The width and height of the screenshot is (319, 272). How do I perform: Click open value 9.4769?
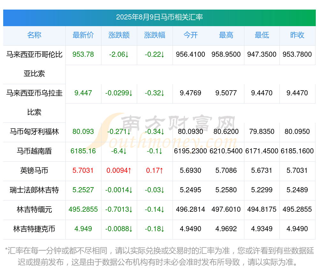click(x=190, y=93)
